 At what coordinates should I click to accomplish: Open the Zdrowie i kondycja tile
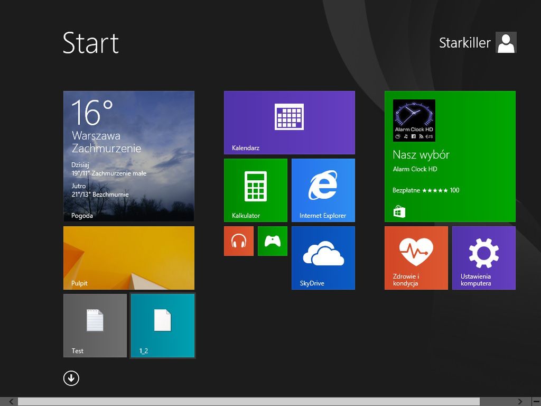click(x=416, y=258)
